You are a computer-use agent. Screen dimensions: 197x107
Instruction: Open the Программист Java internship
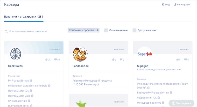tap(19, 96)
